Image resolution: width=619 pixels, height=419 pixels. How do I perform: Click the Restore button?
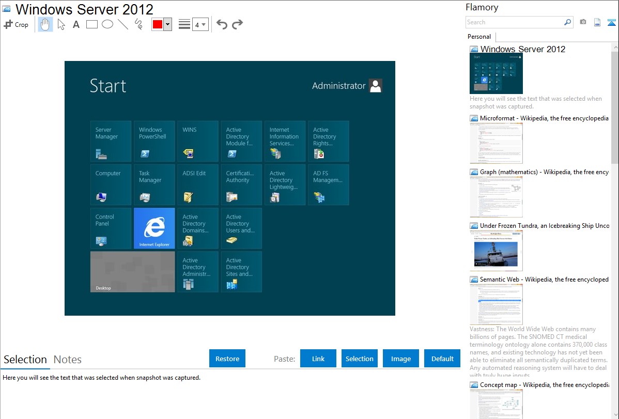(x=227, y=359)
